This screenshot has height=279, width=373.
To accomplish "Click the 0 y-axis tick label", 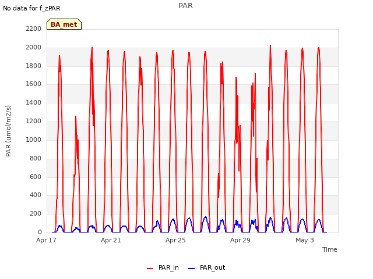I will click(x=40, y=233).
